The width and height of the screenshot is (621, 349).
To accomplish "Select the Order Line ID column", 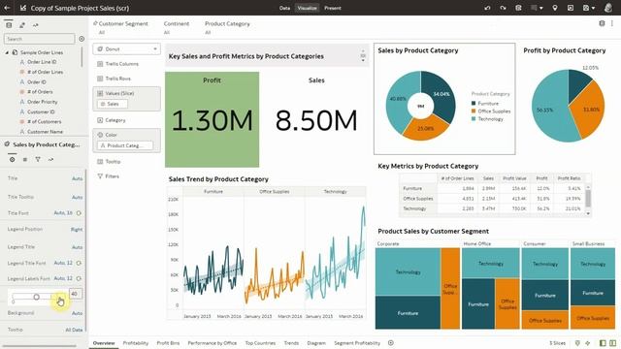I will (x=42, y=62).
